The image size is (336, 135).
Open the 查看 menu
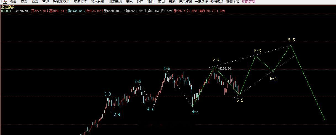click(x=24, y=1)
